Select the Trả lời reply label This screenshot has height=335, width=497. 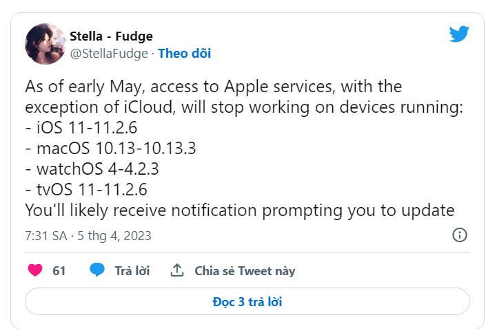pos(132,271)
